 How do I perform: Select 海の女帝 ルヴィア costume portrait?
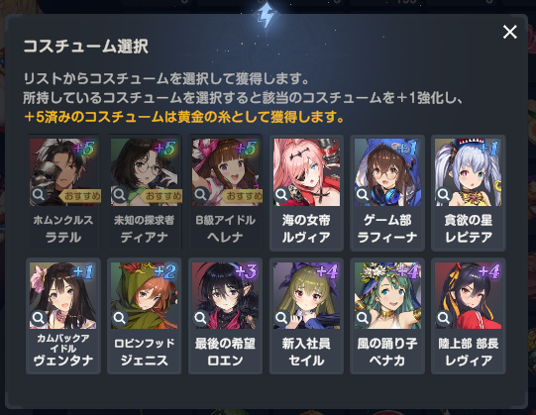(x=306, y=172)
